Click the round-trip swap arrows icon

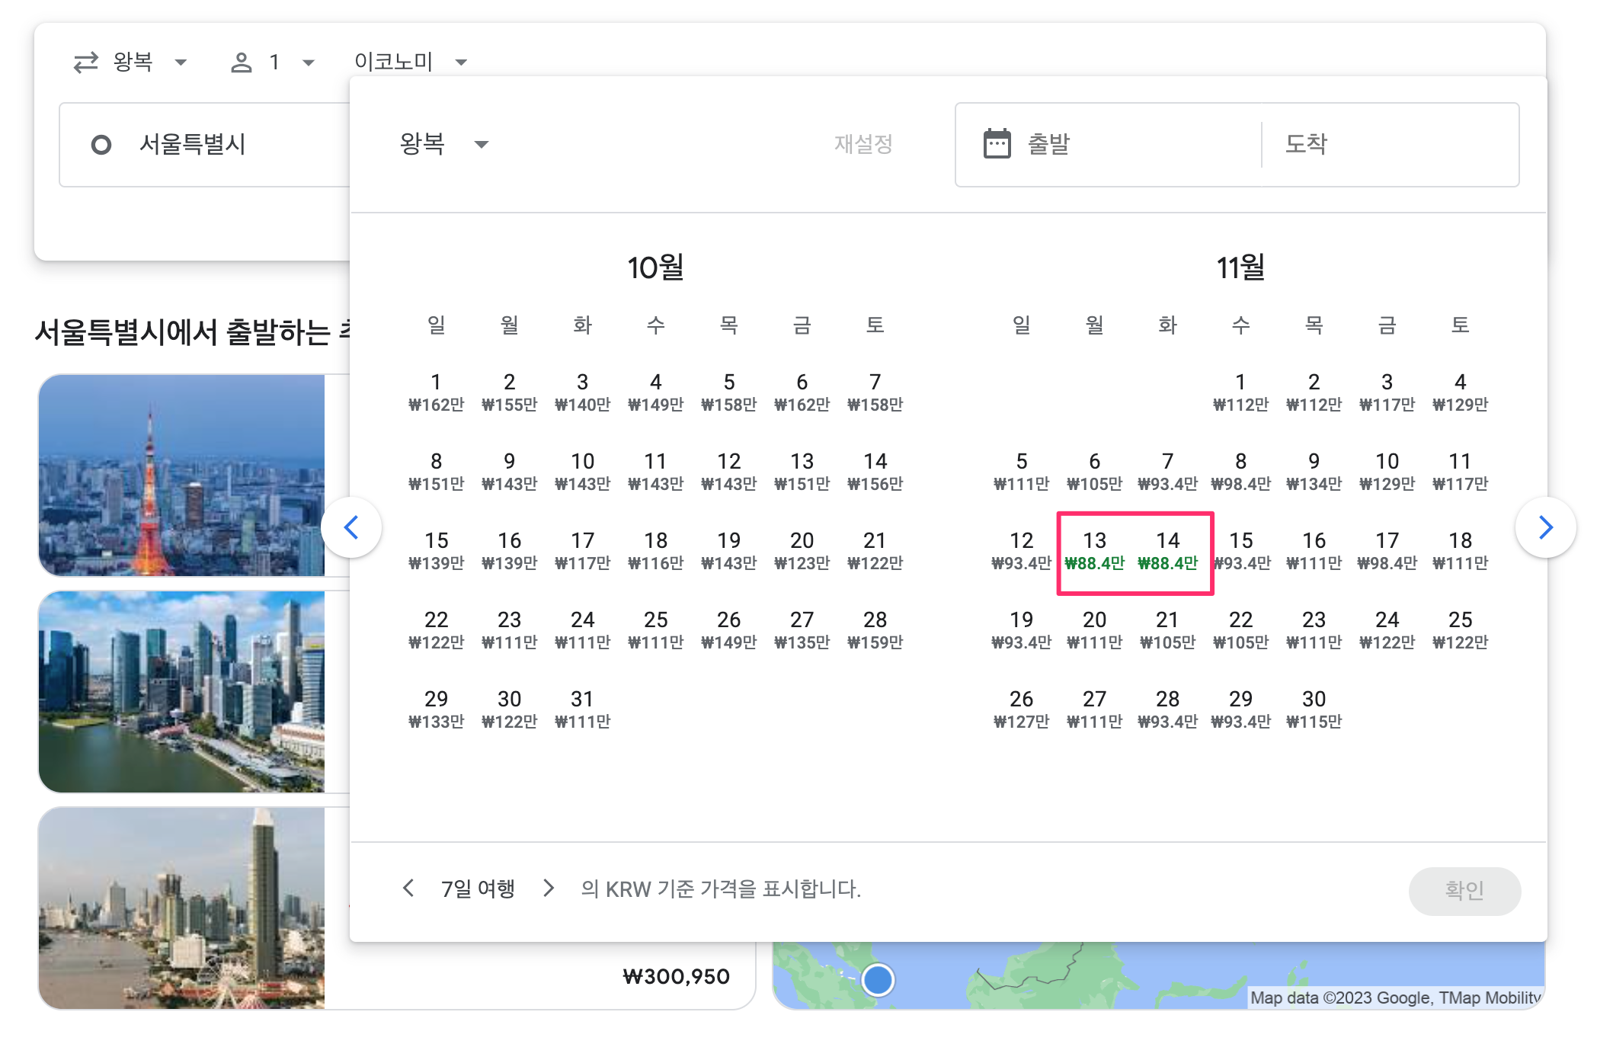86,62
